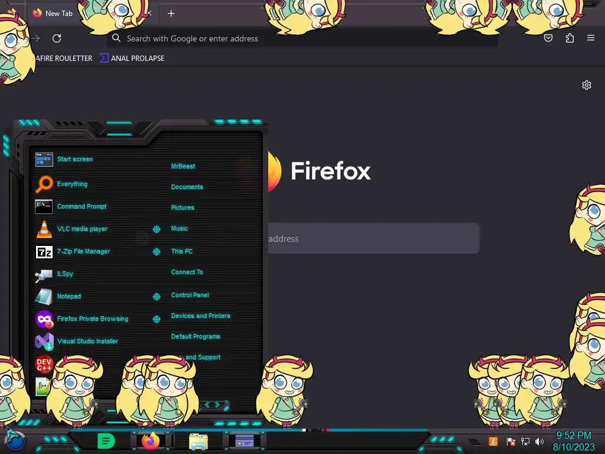Viewport: 605px width, 454px height.
Task: Open Connect To in the start menu
Action: pyautogui.click(x=187, y=272)
